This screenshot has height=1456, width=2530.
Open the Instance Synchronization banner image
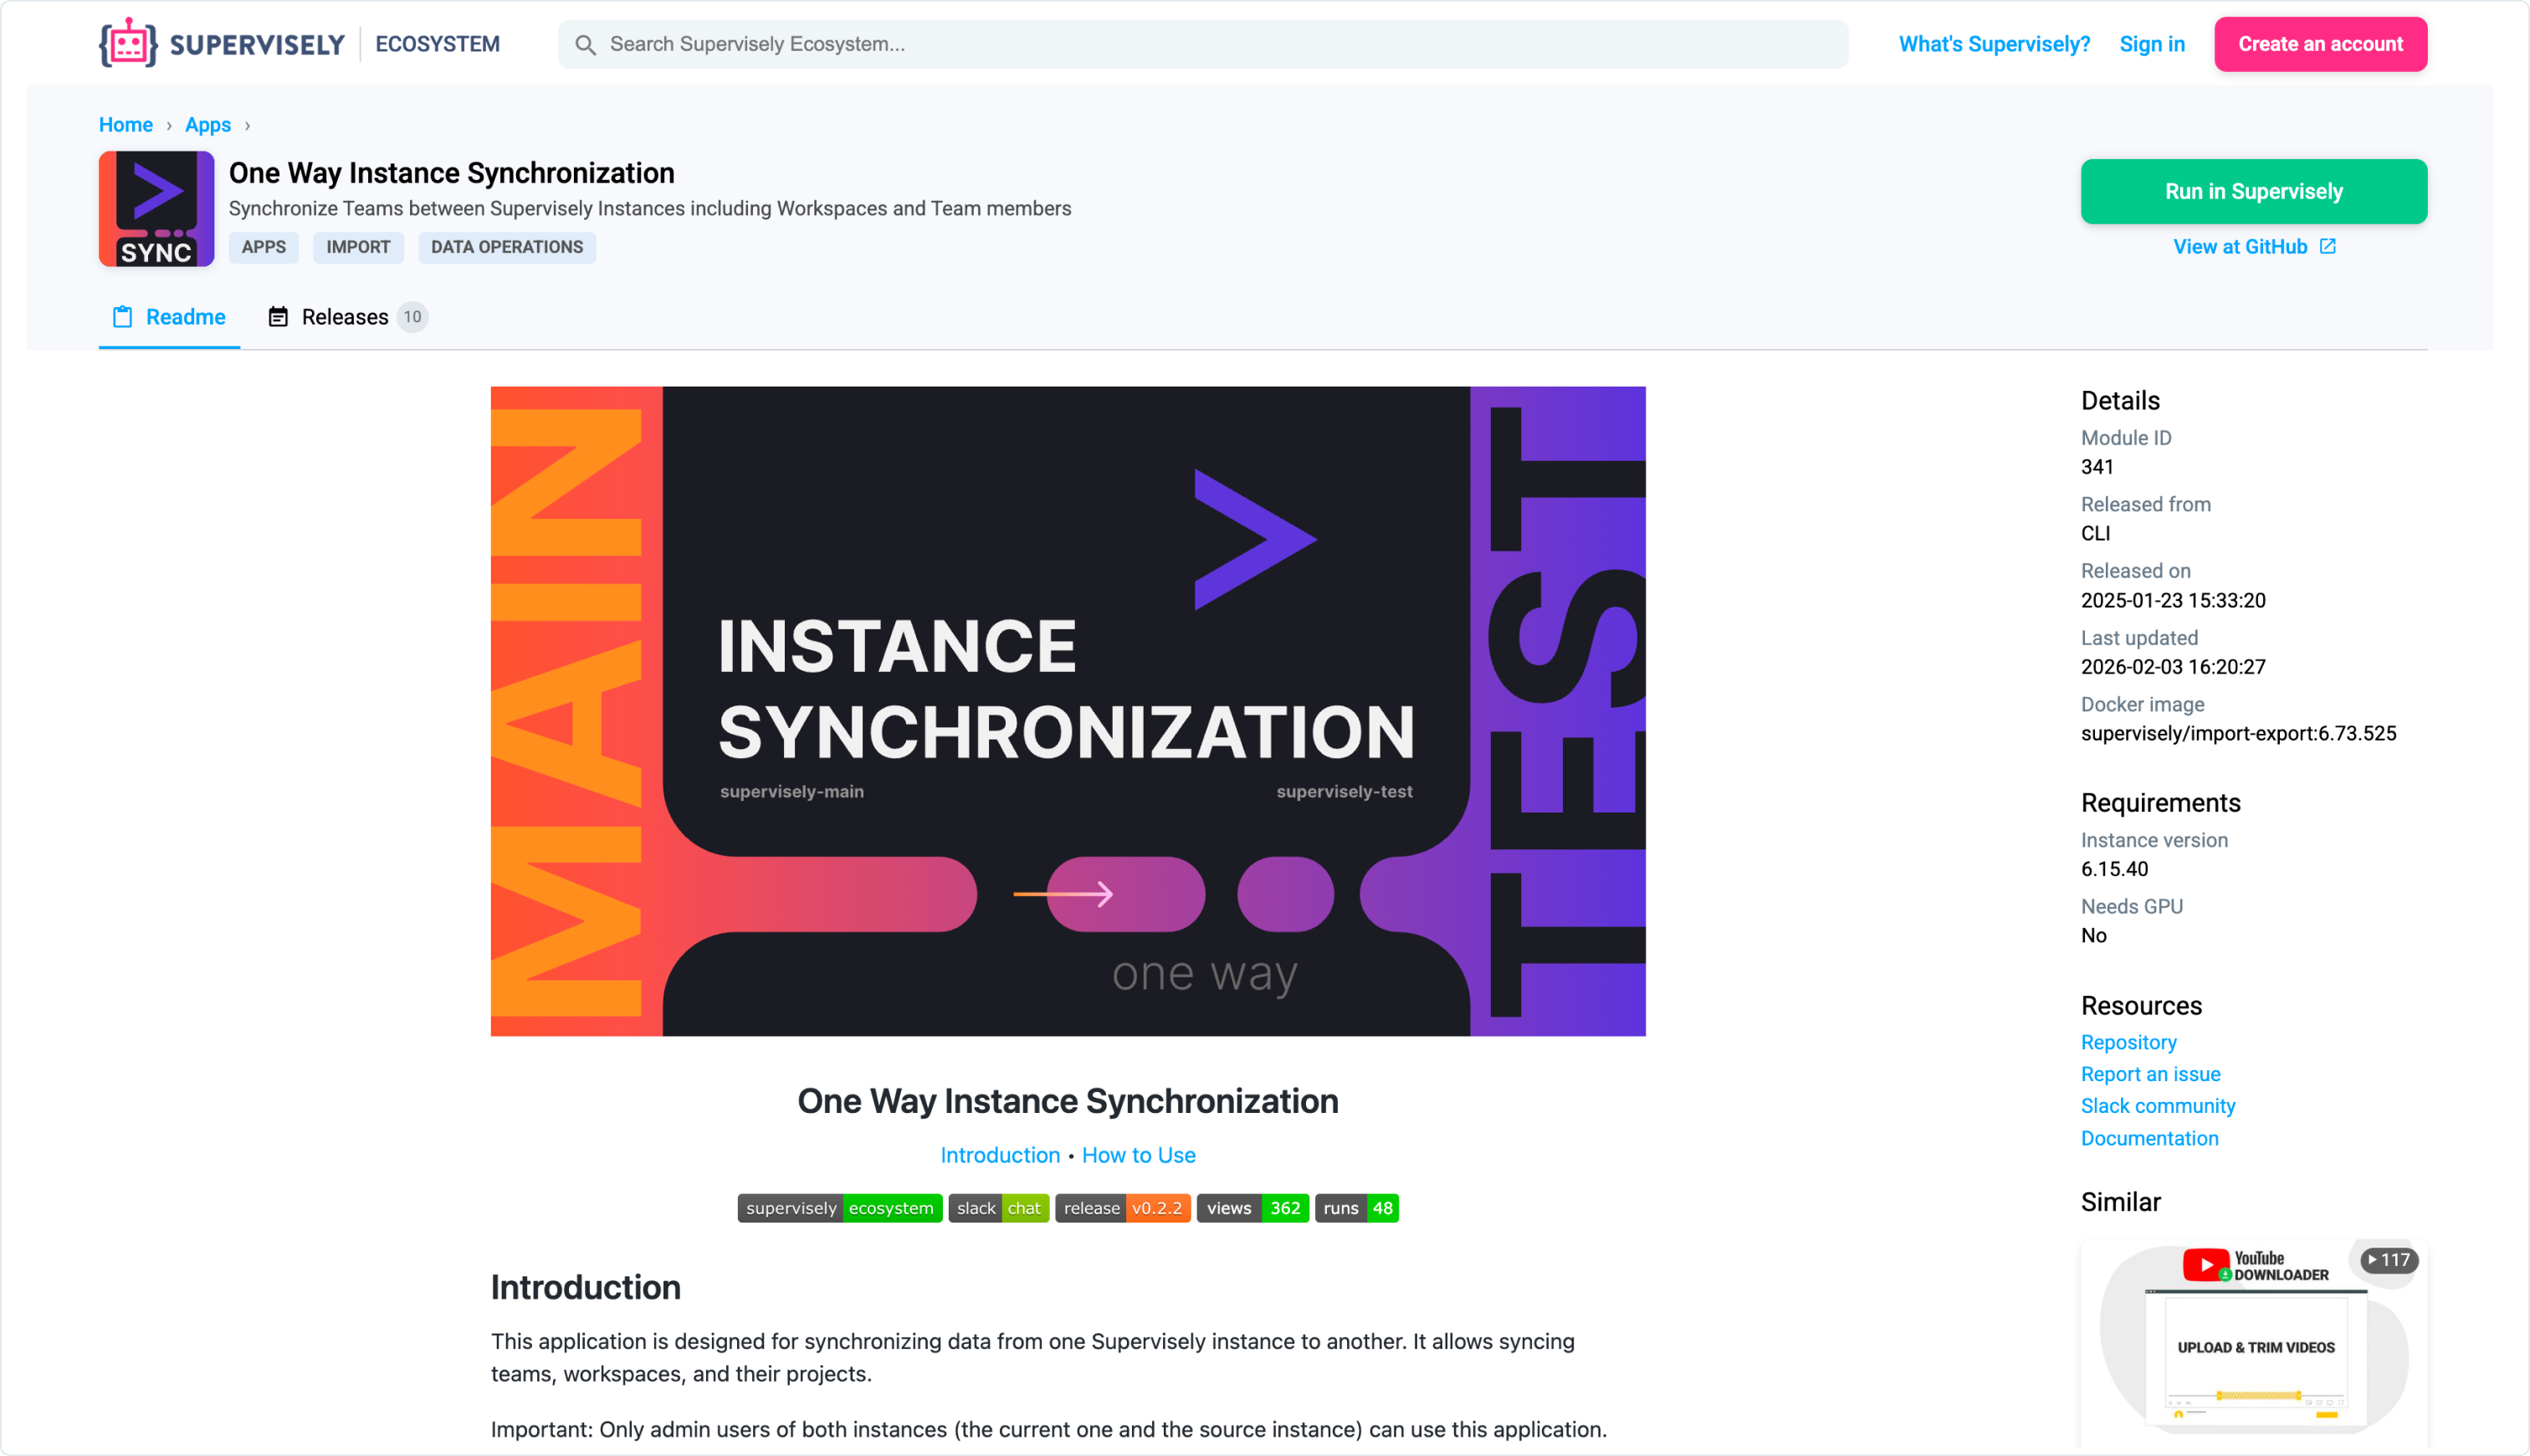click(1068, 711)
